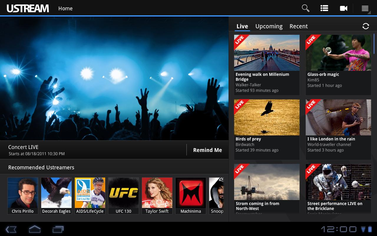The height and width of the screenshot is (236, 377).
Task: Switch to the Upcoming tab
Action: coord(269,26)
